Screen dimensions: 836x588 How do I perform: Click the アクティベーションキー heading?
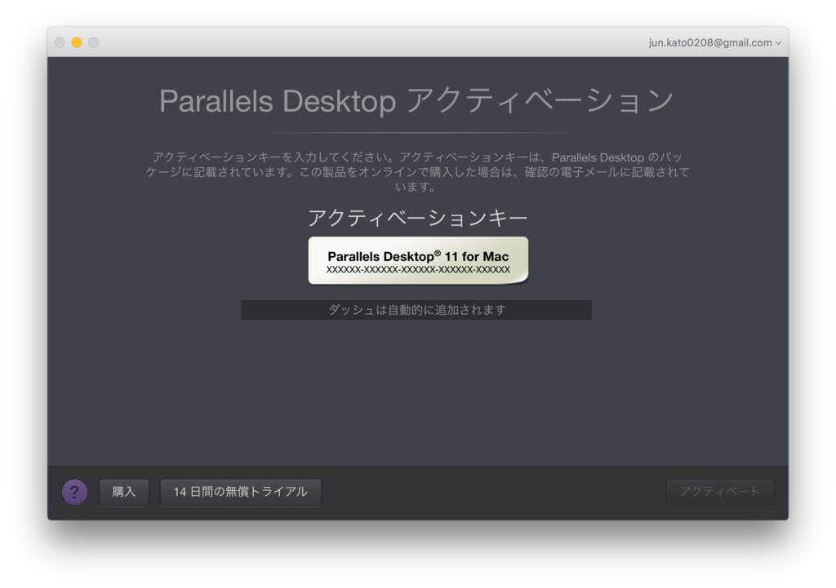[x=417, y=217]
